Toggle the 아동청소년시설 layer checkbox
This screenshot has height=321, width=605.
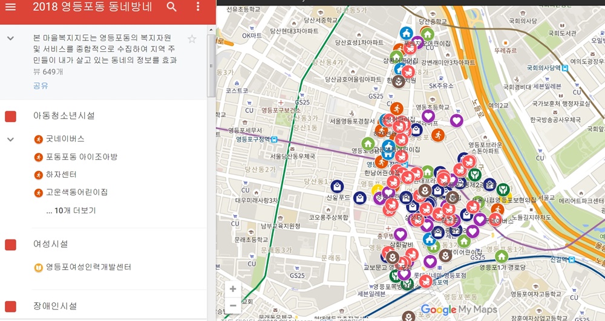coord(10,116)
